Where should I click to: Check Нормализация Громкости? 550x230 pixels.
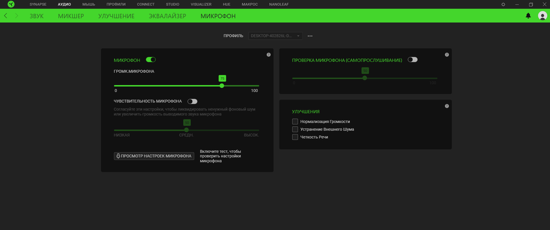295,122
